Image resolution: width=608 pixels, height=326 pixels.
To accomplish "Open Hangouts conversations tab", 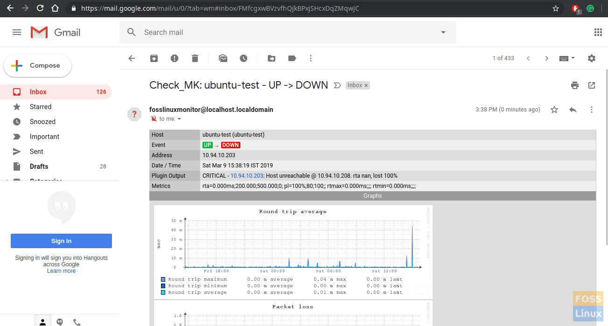I will 60,322.
